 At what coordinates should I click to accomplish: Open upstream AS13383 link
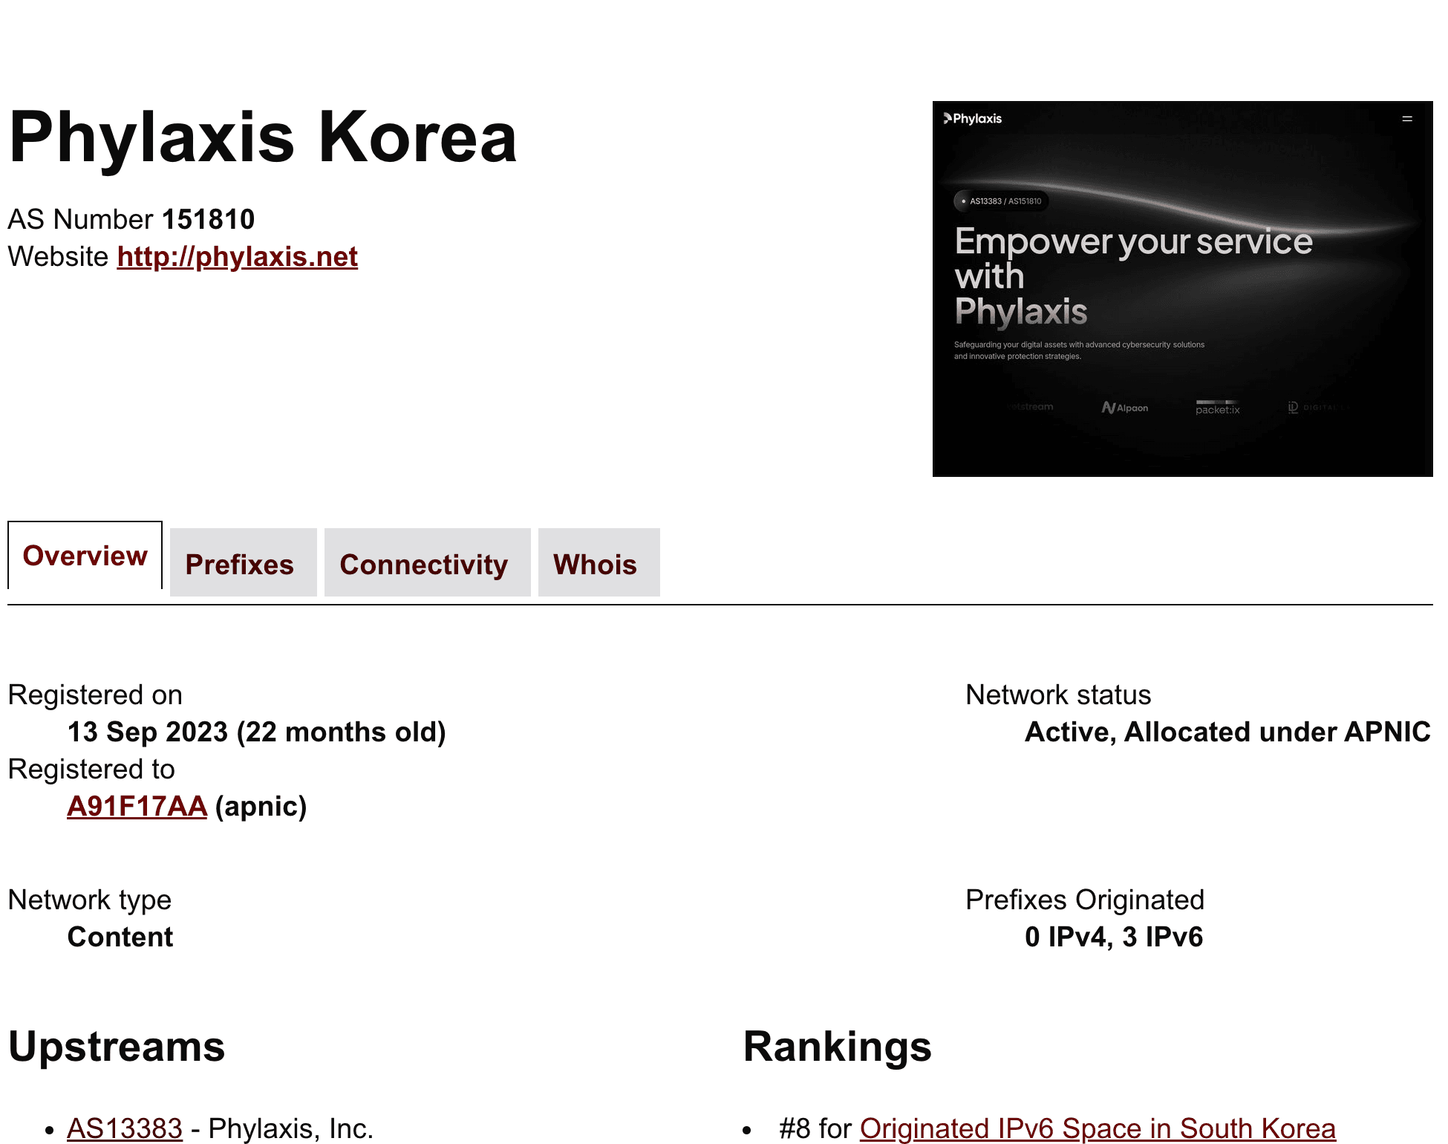point(125,1128)
